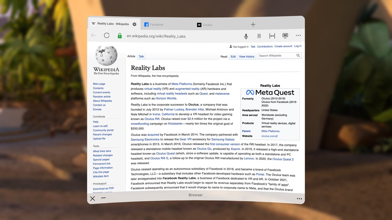
Task: Open Recent changes link
Action: (x=102, y=134)
